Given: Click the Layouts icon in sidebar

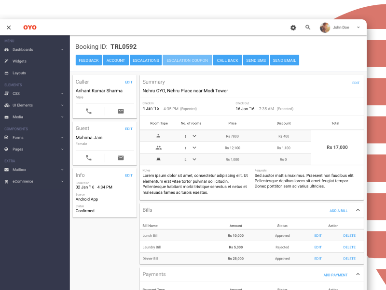Looking at the screenshot, I should 7,73.
